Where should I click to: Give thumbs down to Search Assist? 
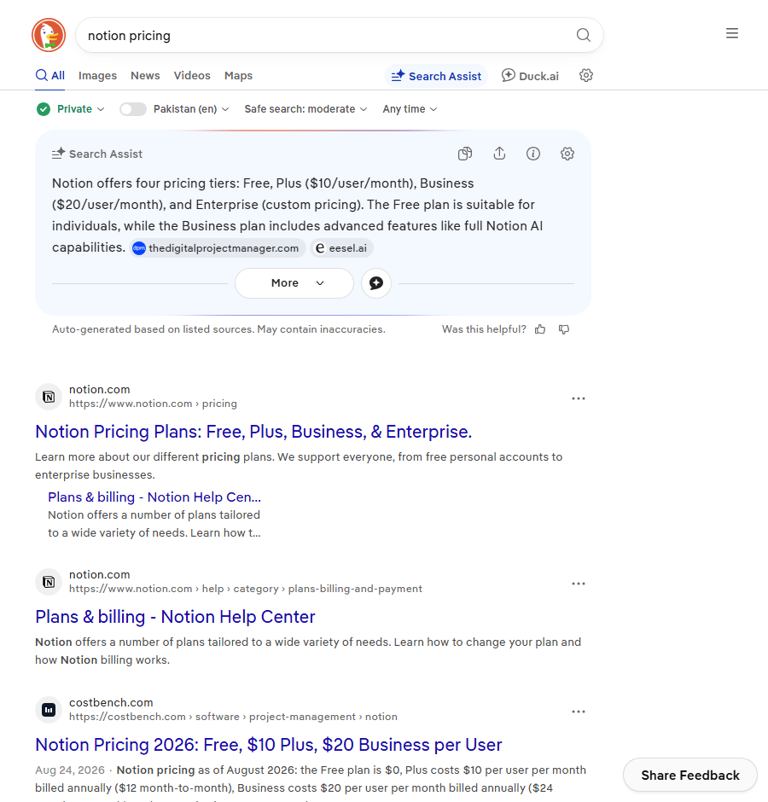564,329
